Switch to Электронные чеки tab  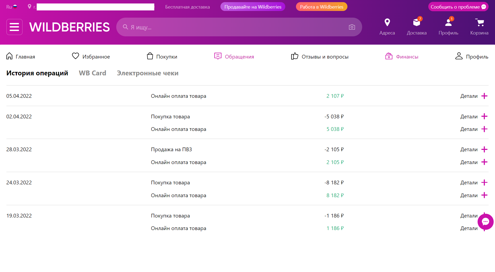coord(148,73)
